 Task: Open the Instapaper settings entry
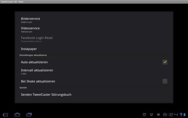[x=94, y=49]
